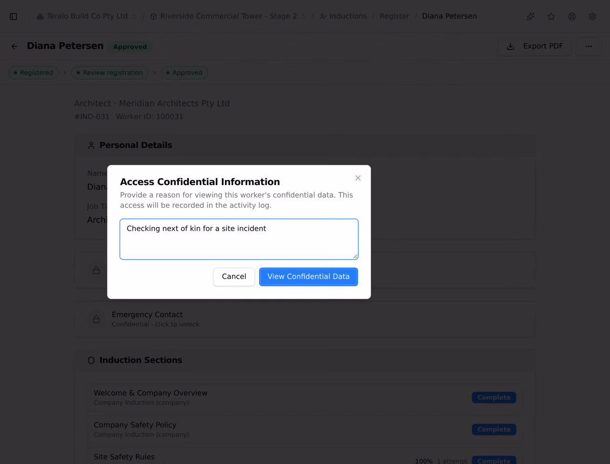
Task: Click the Teralo Build Co organization icon
Action: click(x=40, y=16)
